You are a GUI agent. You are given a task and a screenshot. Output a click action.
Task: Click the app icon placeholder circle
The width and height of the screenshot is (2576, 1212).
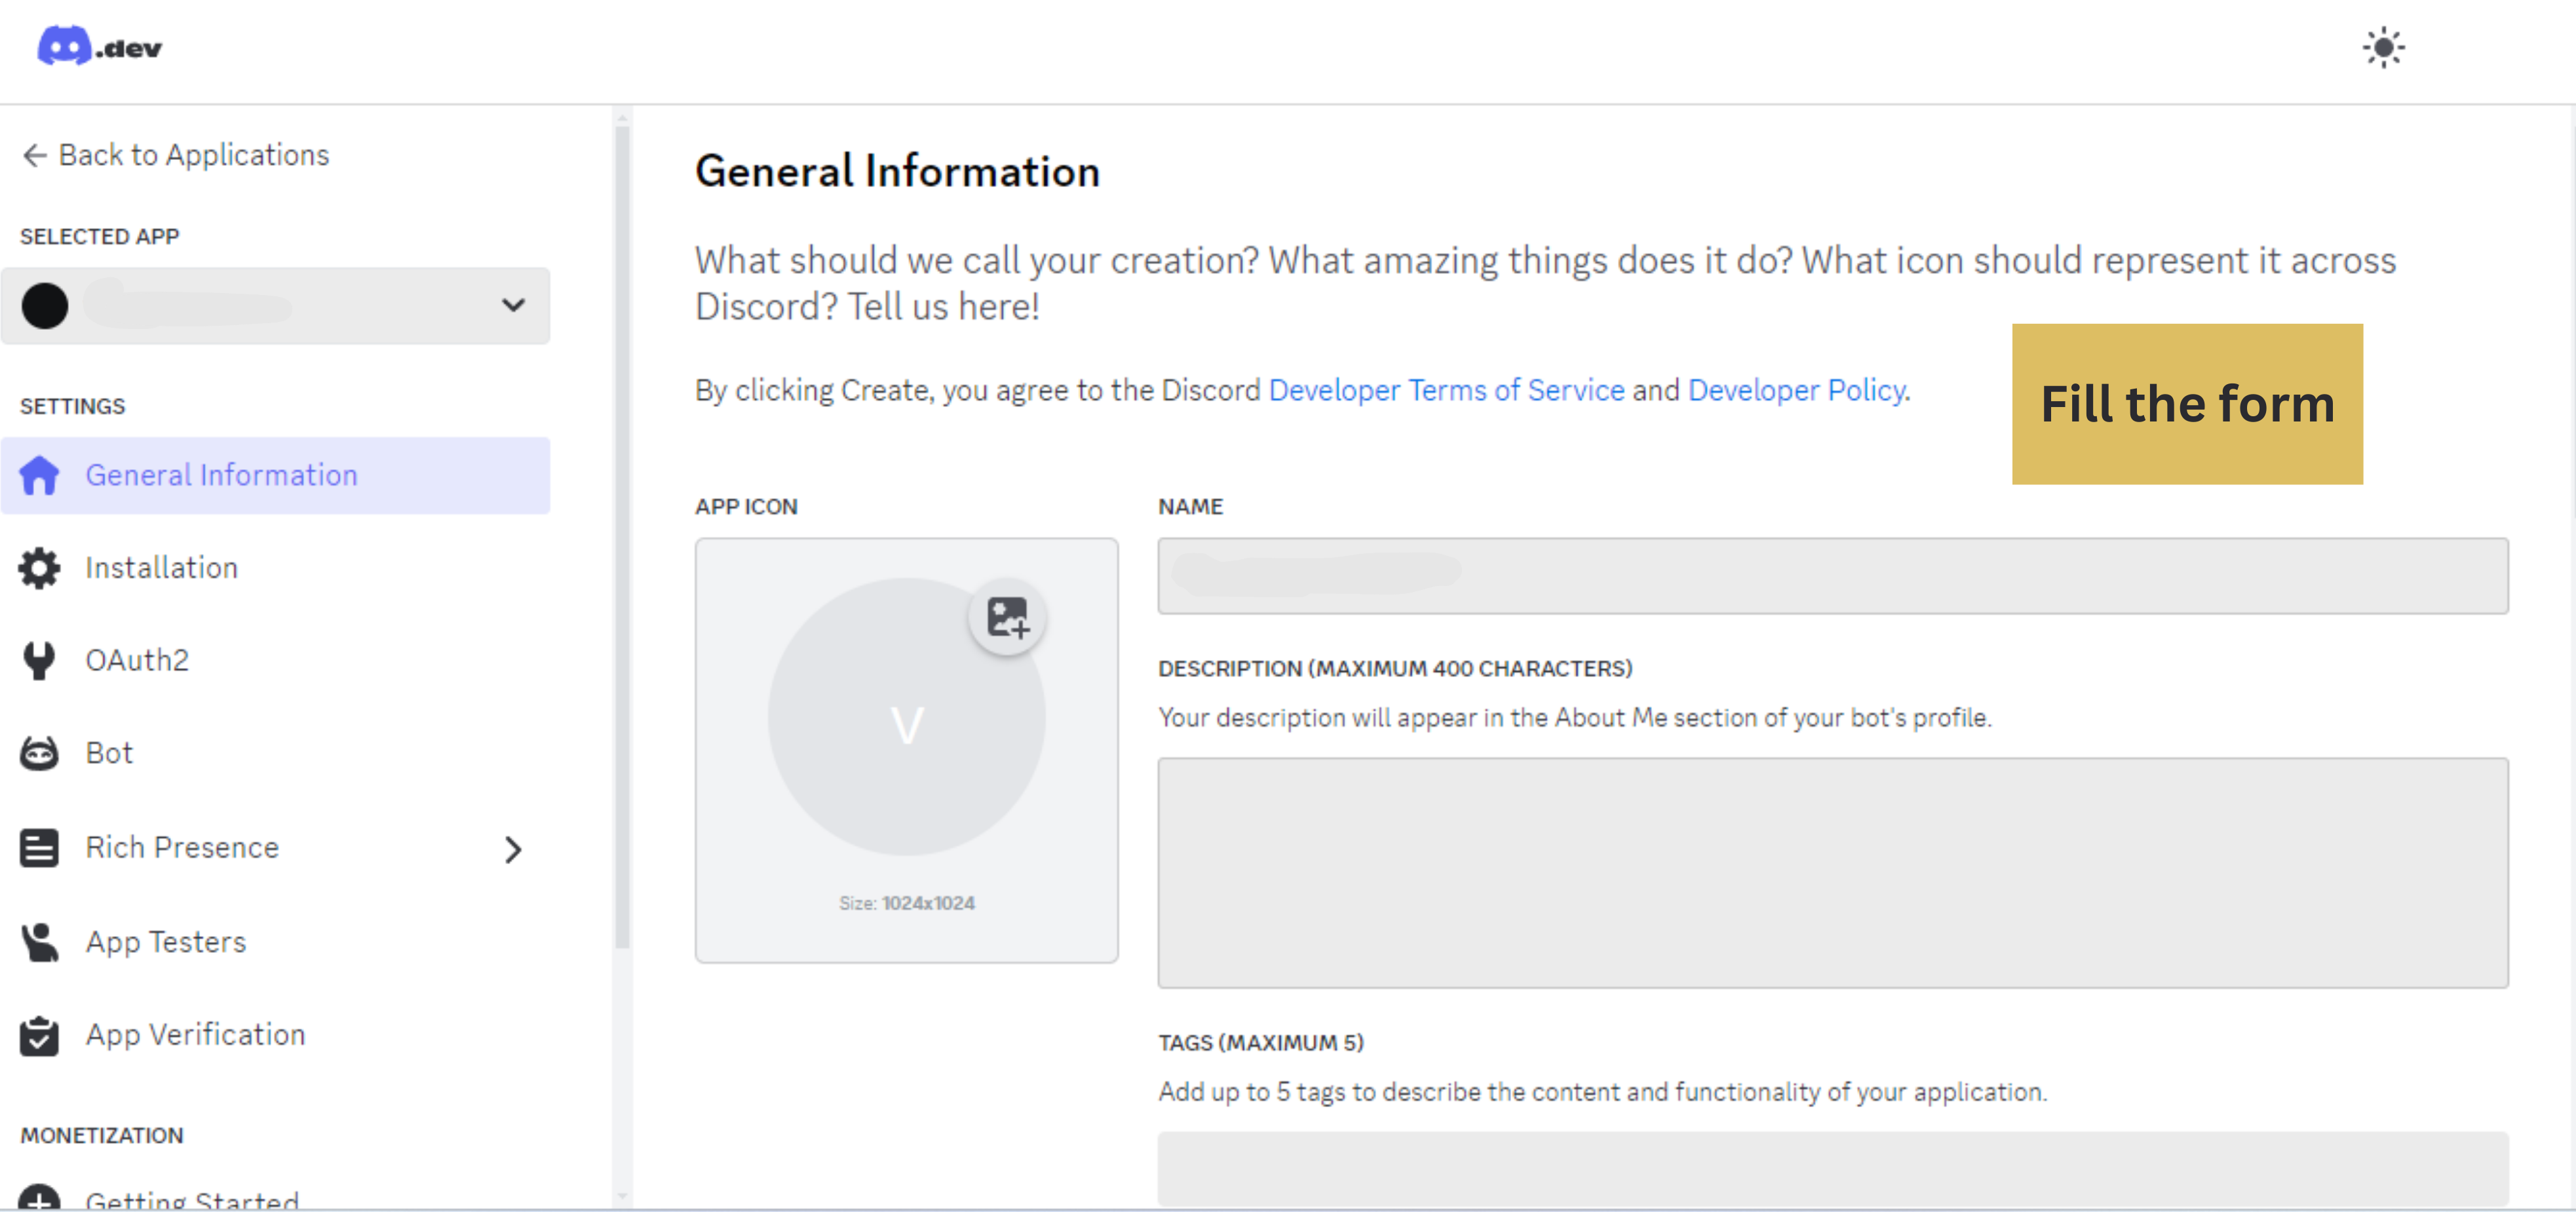click(906, 716)
